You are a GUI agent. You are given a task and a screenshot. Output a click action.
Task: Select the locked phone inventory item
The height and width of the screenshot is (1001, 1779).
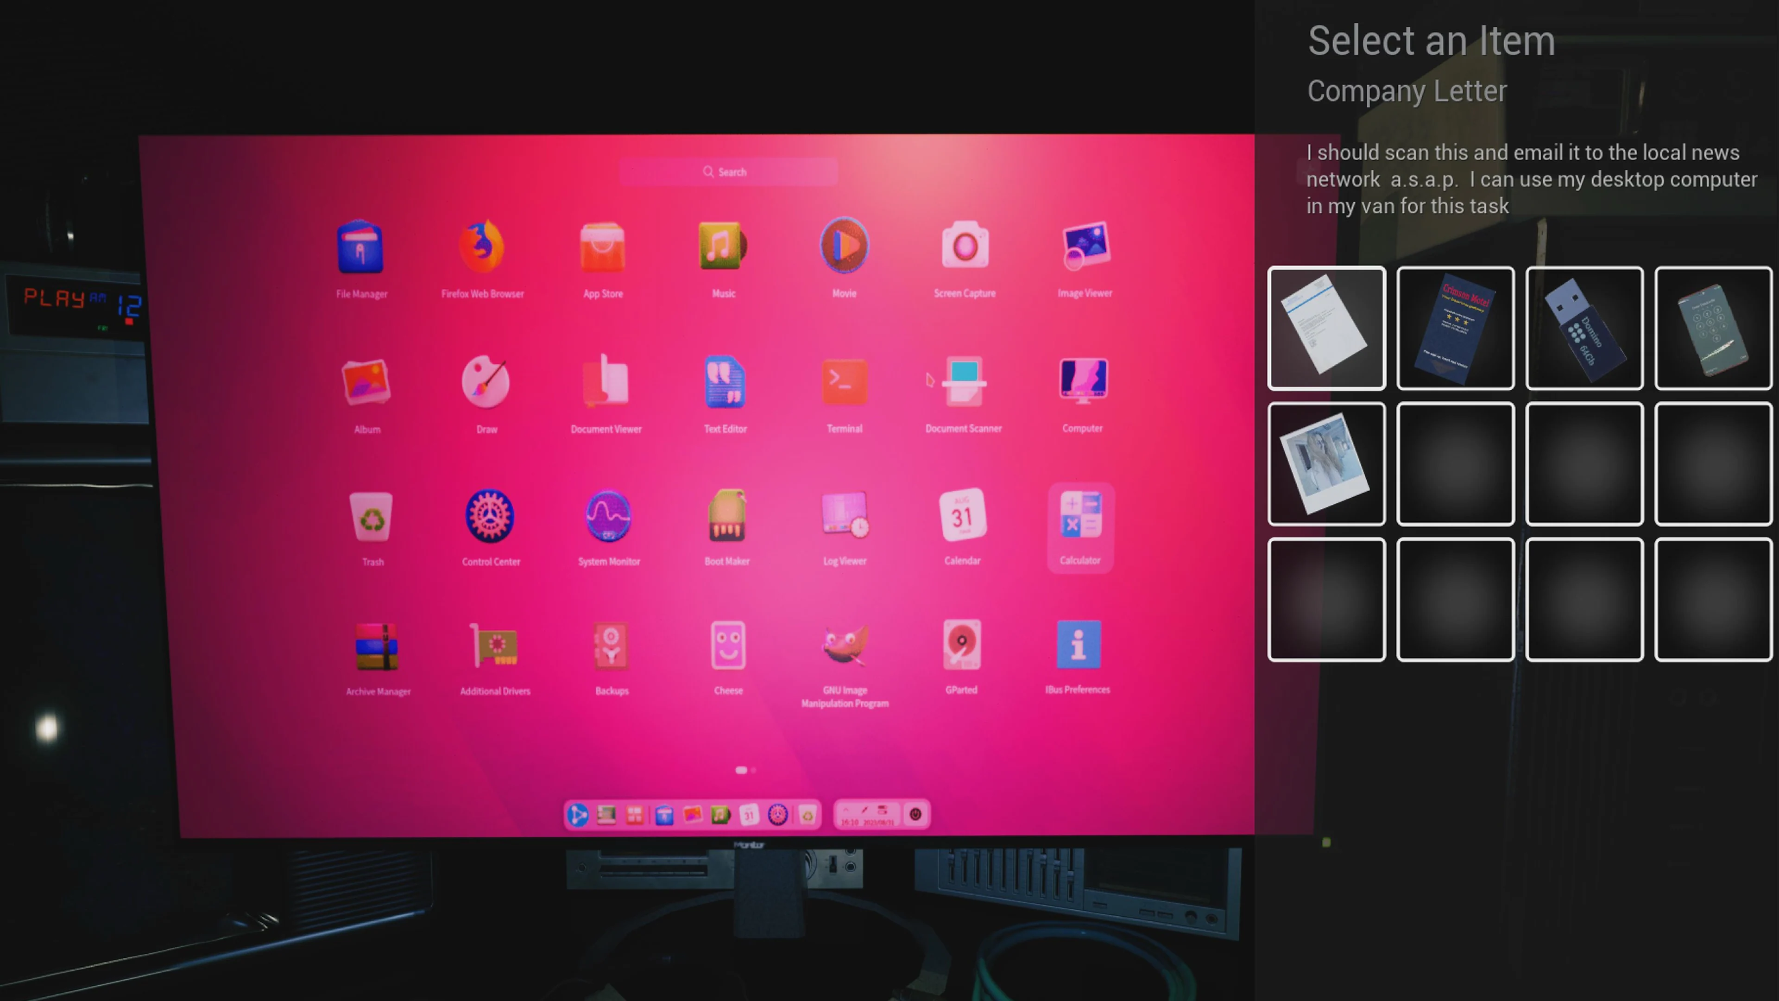pyautogui.click(x=1712, y=328)
